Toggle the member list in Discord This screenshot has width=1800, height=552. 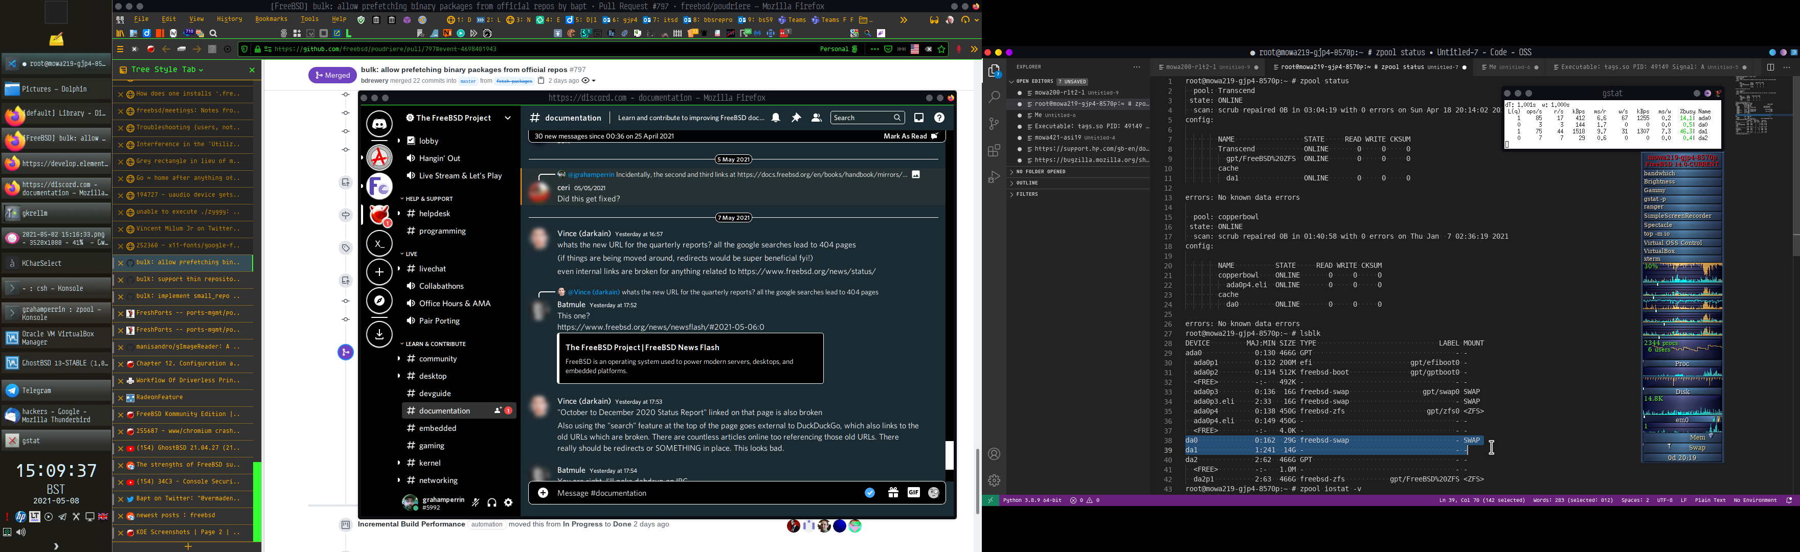coord(816,118)
